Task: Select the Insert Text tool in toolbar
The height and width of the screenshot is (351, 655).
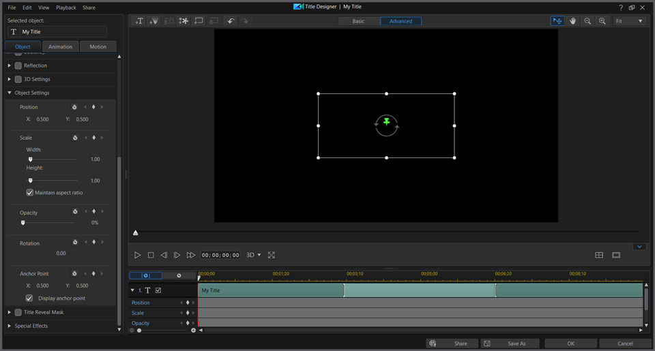Action: pyautogui.click(x=139, y=21)
